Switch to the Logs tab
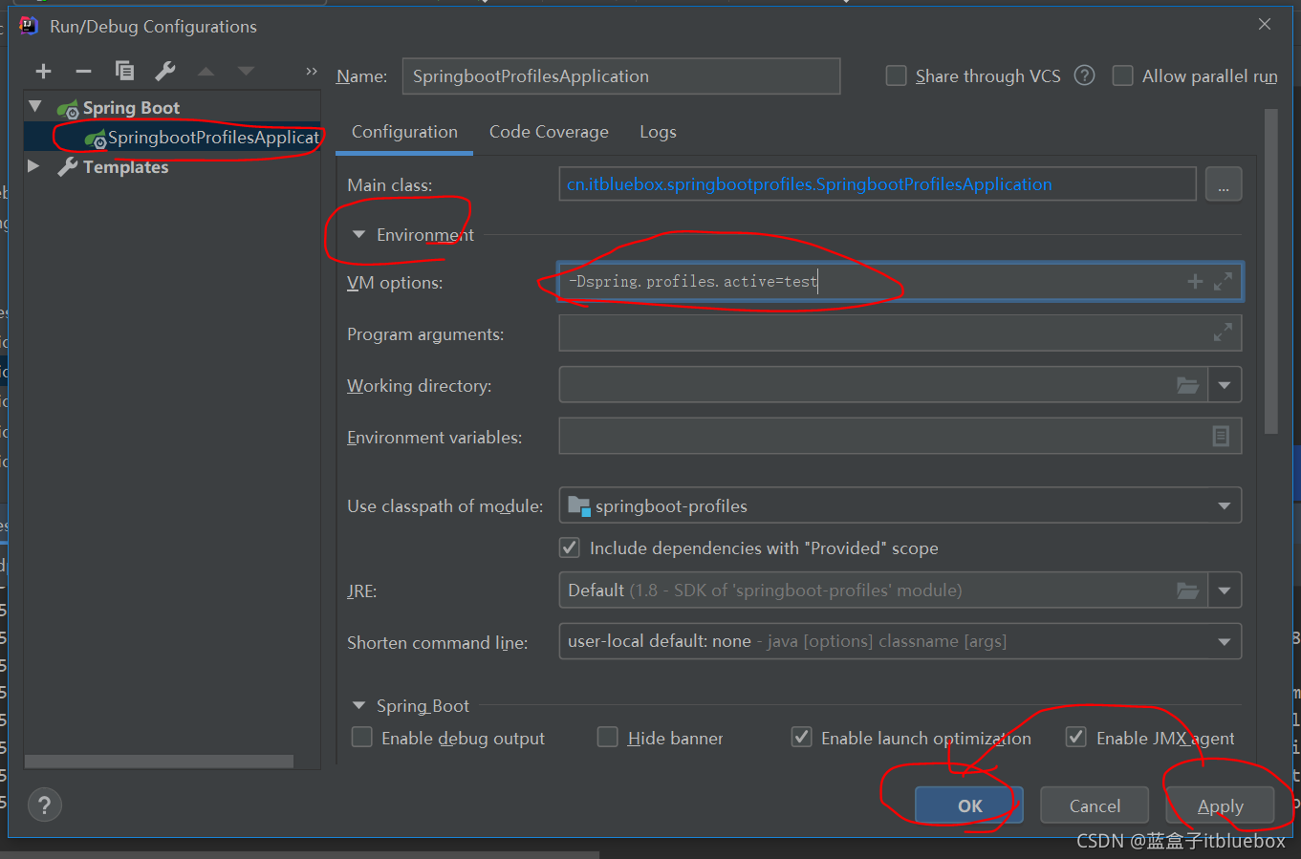The width and height of the screenshot is (1301, 859). point(658,132)
